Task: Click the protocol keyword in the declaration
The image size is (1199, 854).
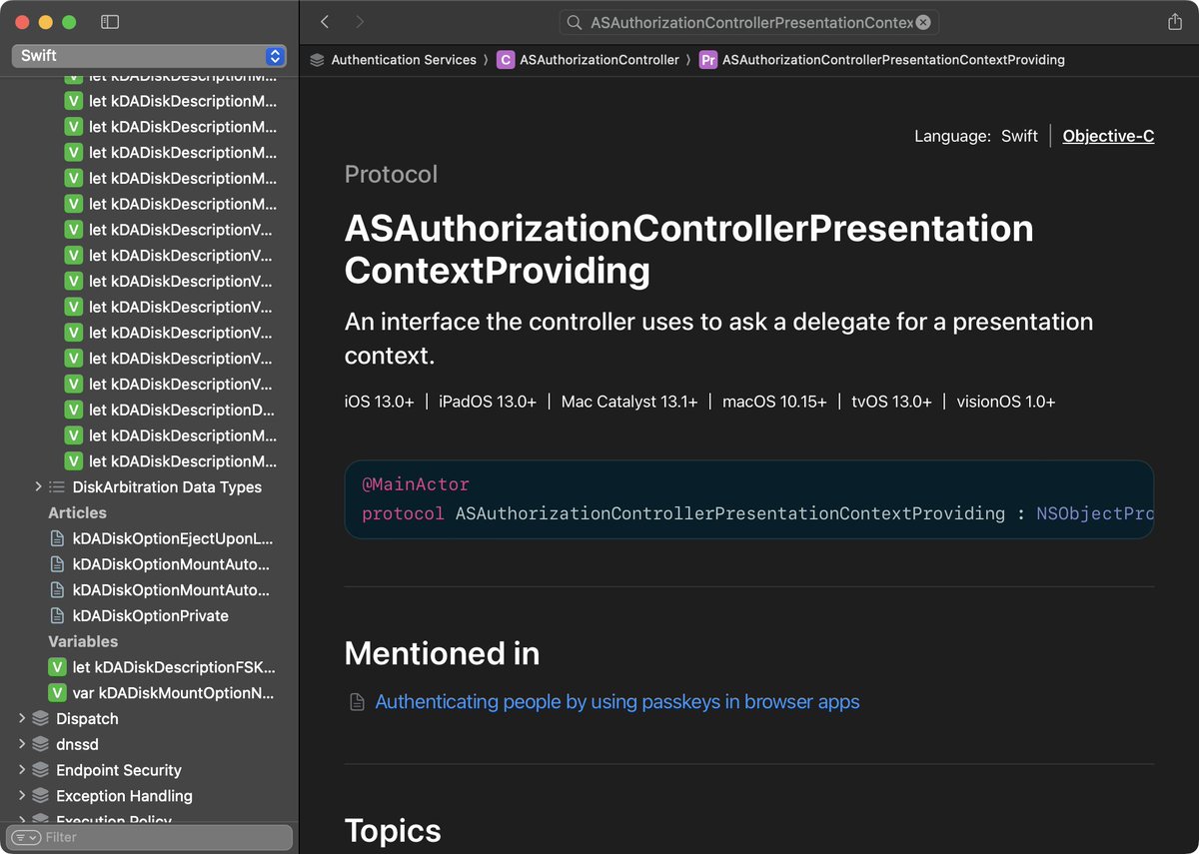Action: click(403, 514)
